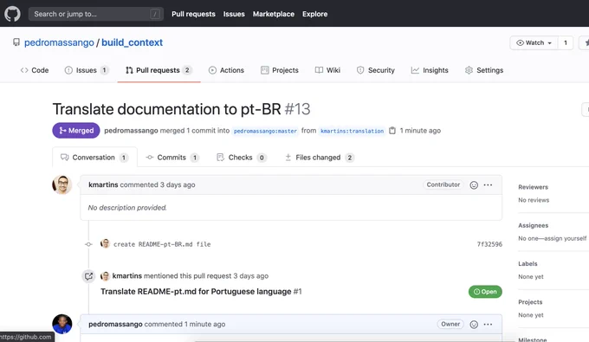The width and height of the screenshot is (589, 342).
Task: Go to Marketplace in top navigation
Action: [x=274, y=14]
